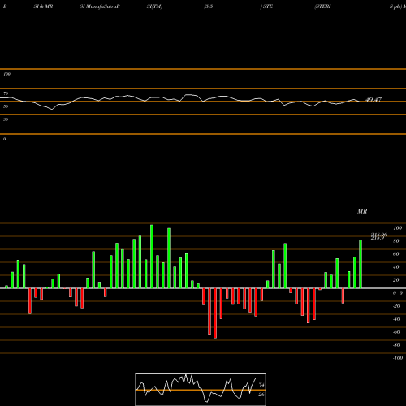Viewport: 406px width, 406px height.
Task: Click the MR axis label -20
Action: pos(396,306)
